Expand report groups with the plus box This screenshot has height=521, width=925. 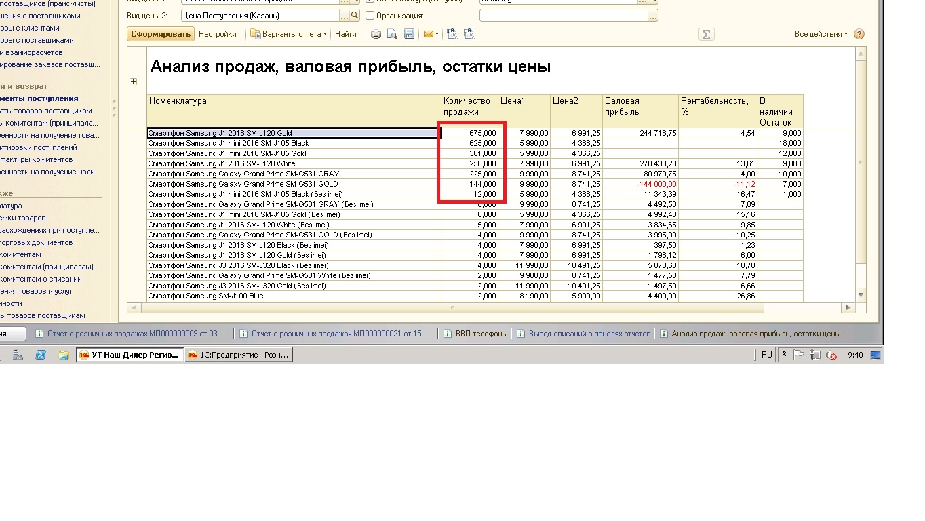click(133, 82)
